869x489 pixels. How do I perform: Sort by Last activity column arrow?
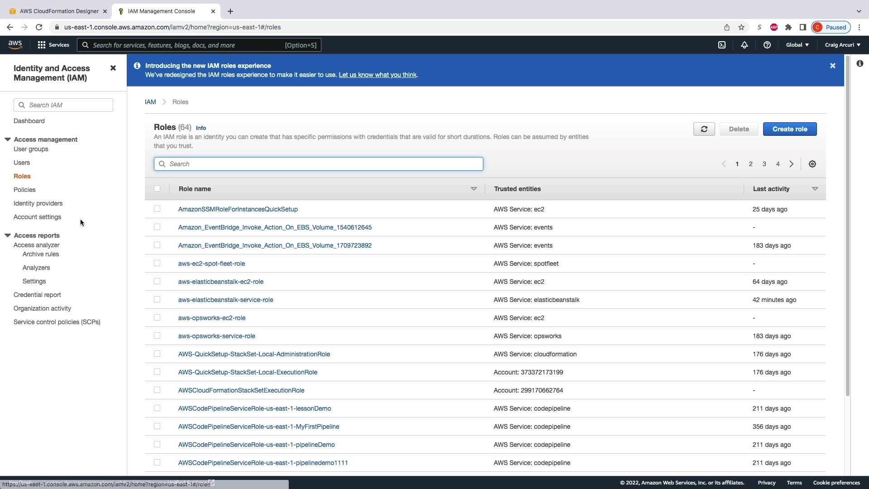[x=815, y=189]
